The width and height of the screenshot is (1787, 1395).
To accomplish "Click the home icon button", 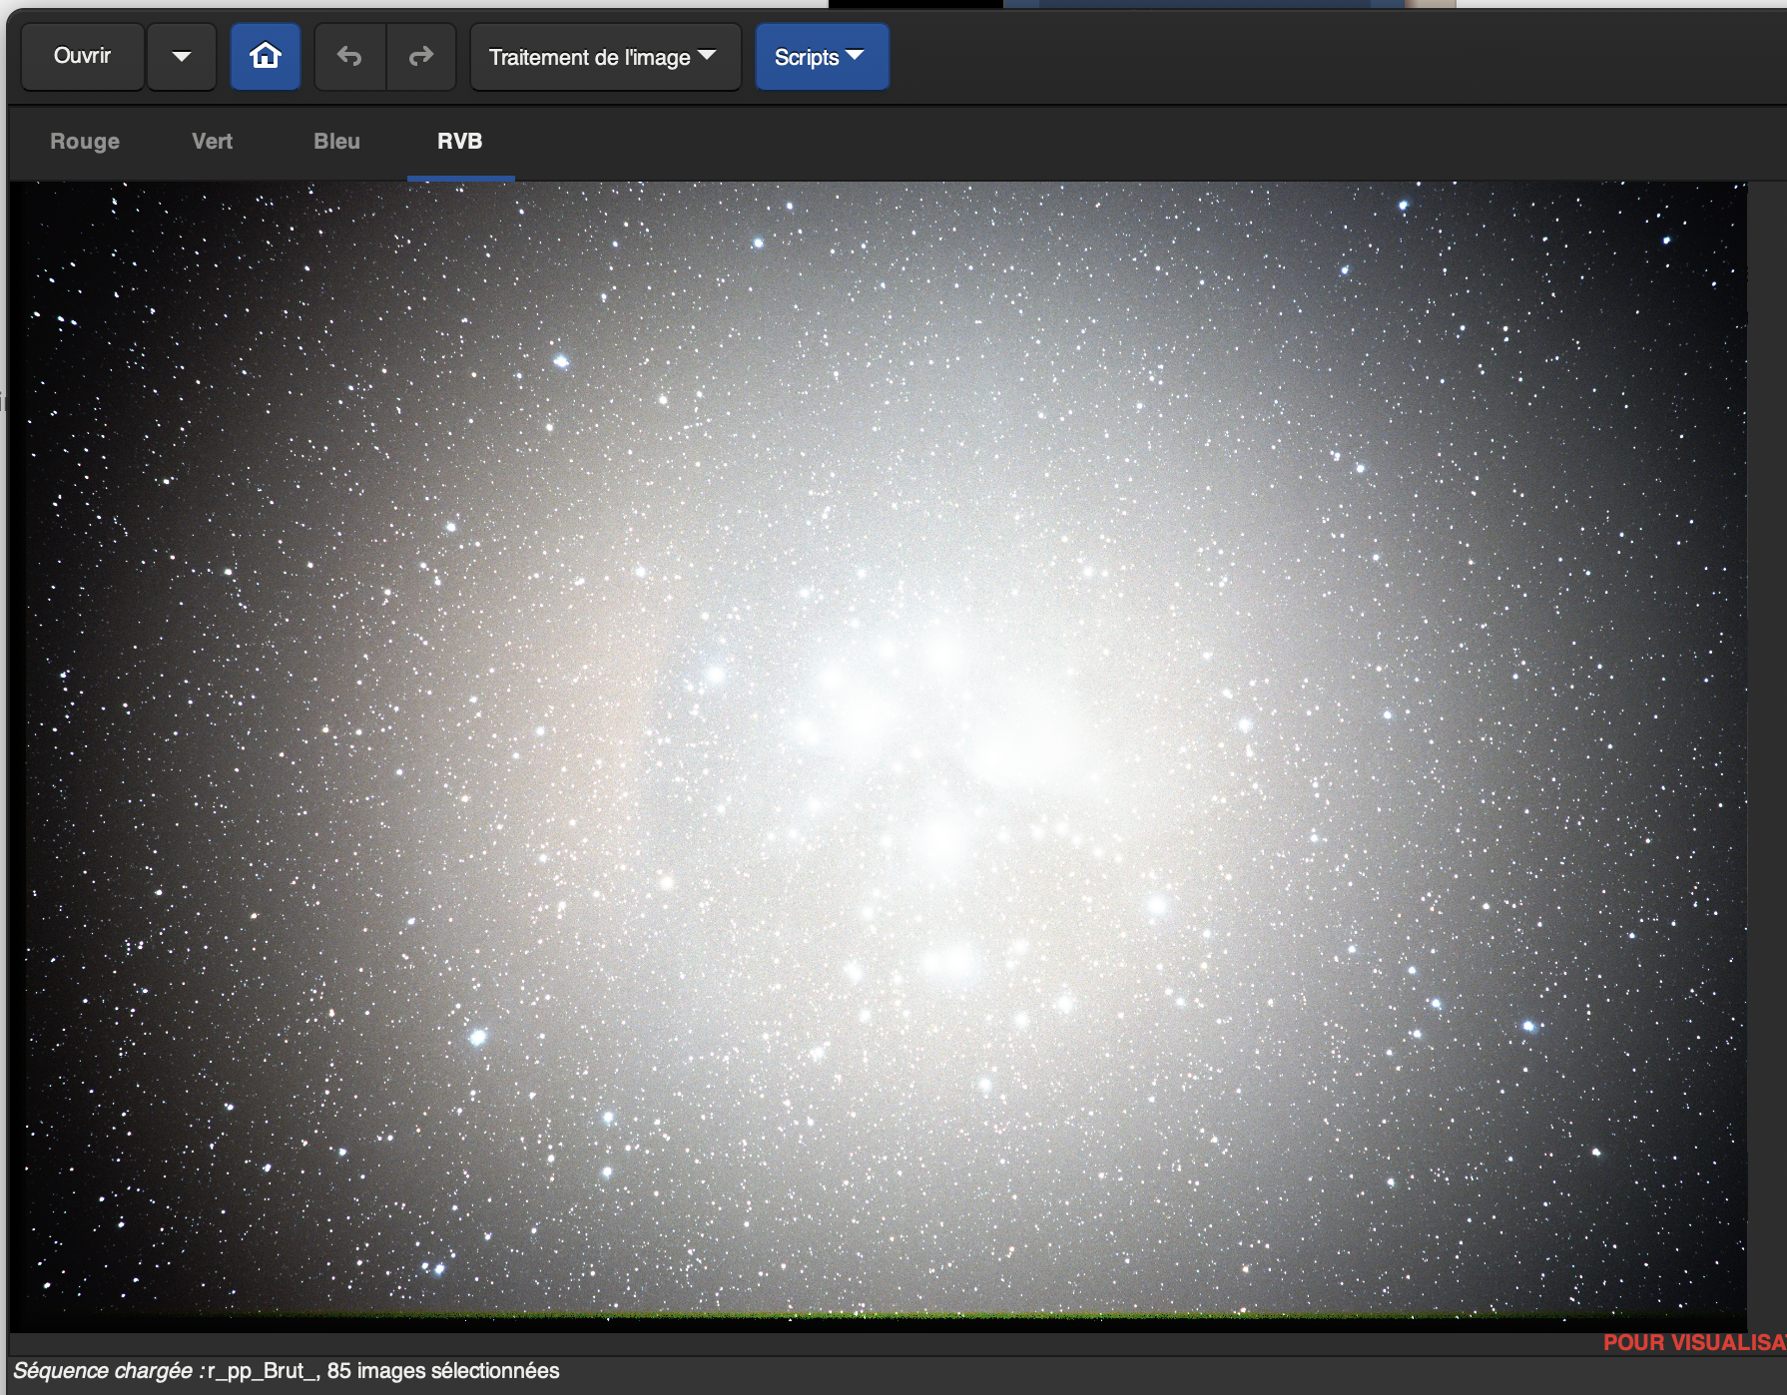I will point(265,57).
